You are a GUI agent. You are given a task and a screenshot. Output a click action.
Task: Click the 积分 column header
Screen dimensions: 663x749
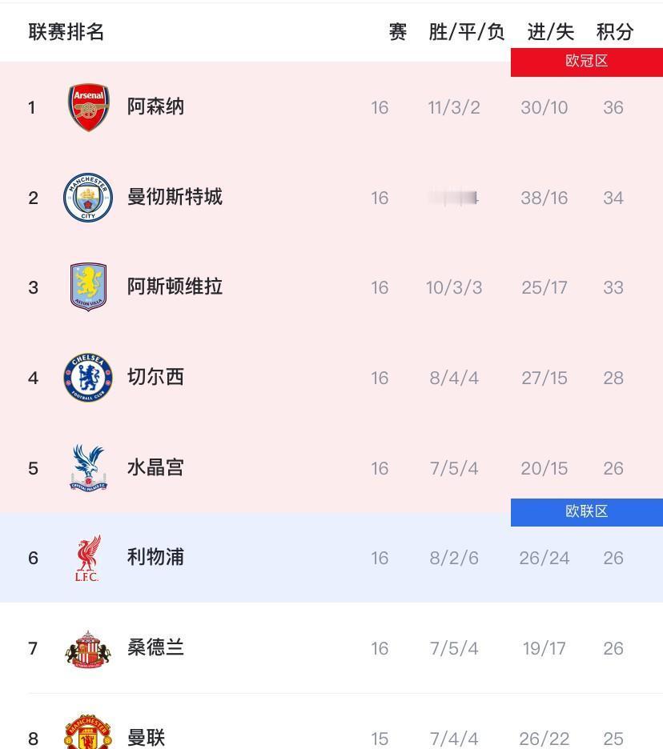(615, 32)
